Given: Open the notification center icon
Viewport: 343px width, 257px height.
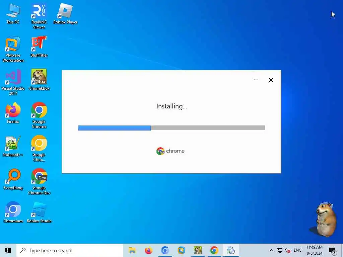Looking at the screenshot, I should click(332, 250).
